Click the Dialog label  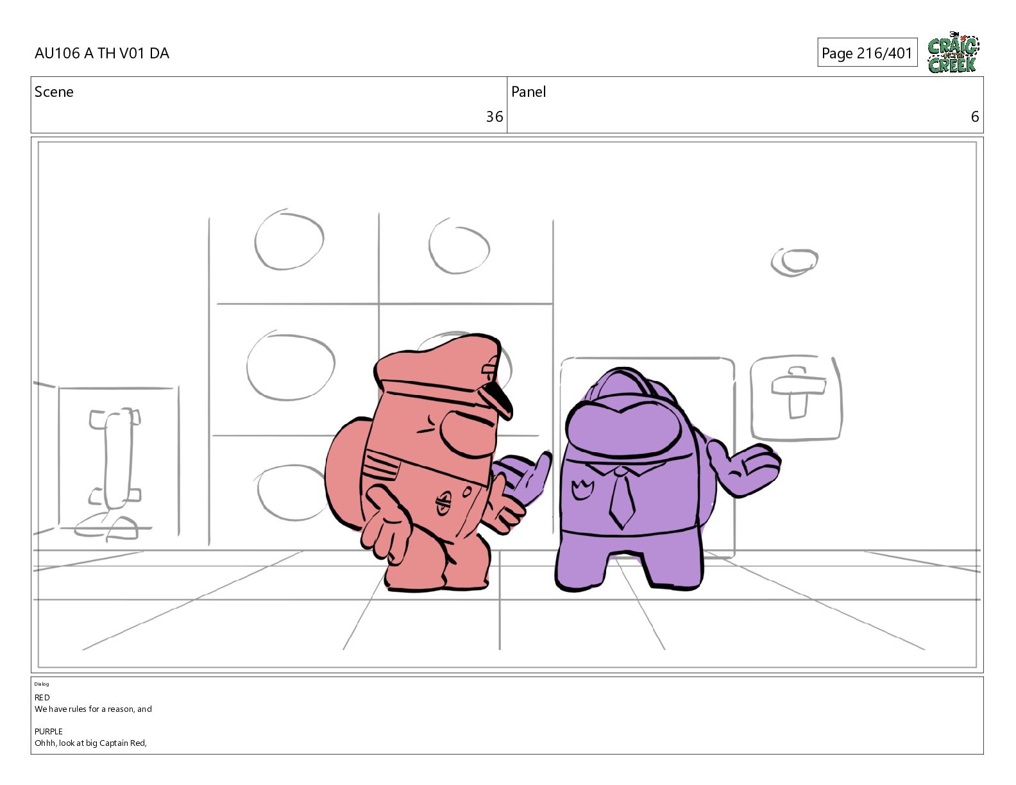tap(42, 684)
